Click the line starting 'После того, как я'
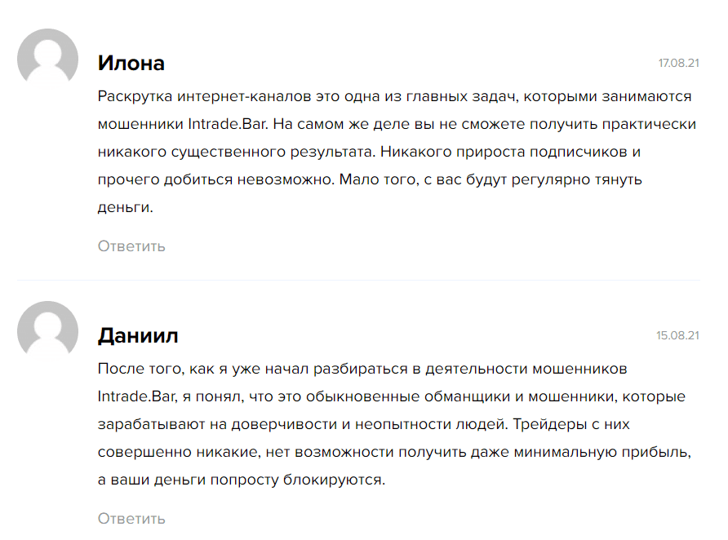The height and width of the screenshot is (540, 728). pyautogui.click(x=362, y=369)
